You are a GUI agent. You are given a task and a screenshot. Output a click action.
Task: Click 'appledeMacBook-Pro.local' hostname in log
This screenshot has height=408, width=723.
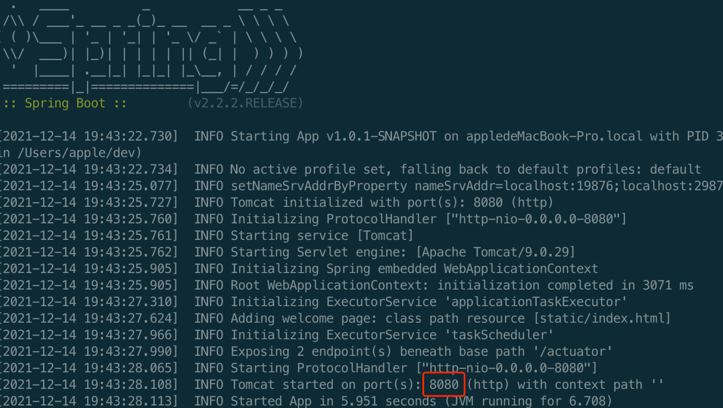554,136
